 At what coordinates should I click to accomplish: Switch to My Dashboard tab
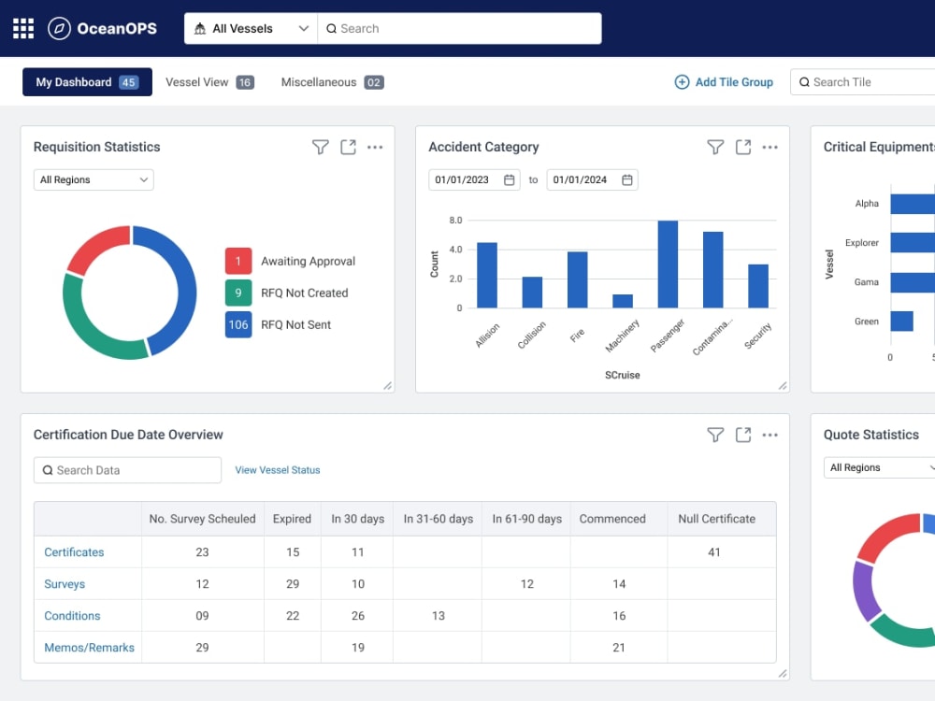pyautogui.click(x=87, y=82)
